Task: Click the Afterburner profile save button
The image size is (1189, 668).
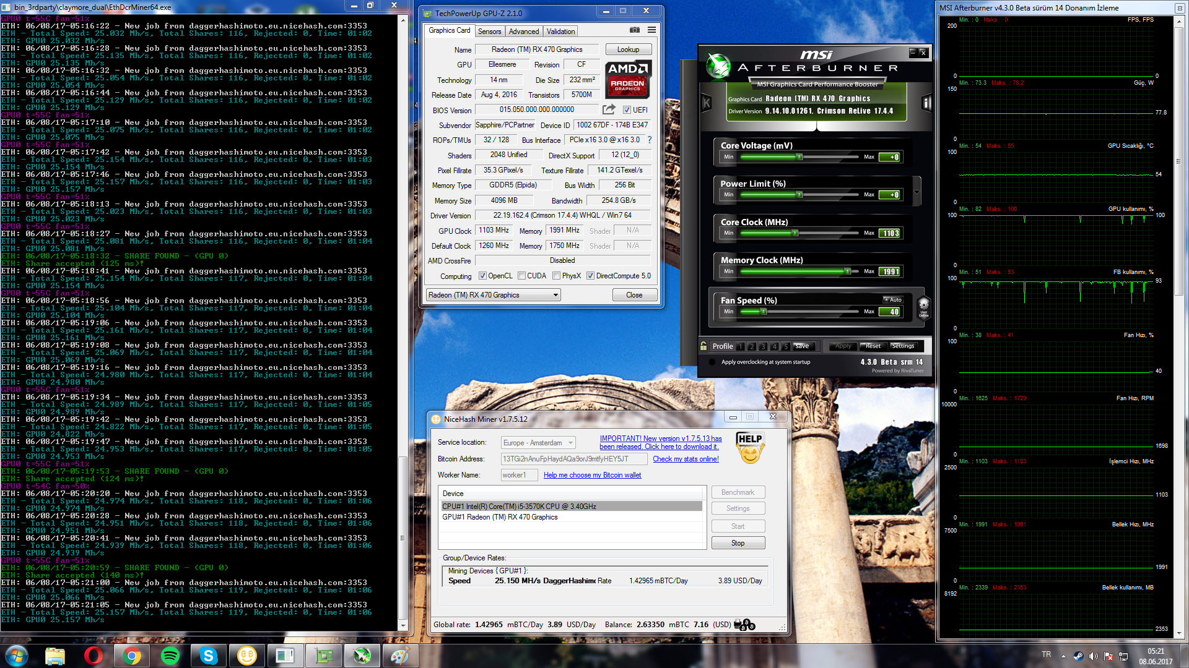Action: tap(803, 346)
